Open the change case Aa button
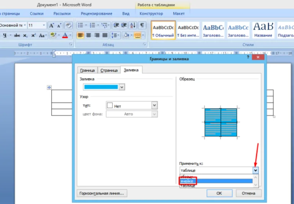 pyautogui.click(x=42, y=35)
